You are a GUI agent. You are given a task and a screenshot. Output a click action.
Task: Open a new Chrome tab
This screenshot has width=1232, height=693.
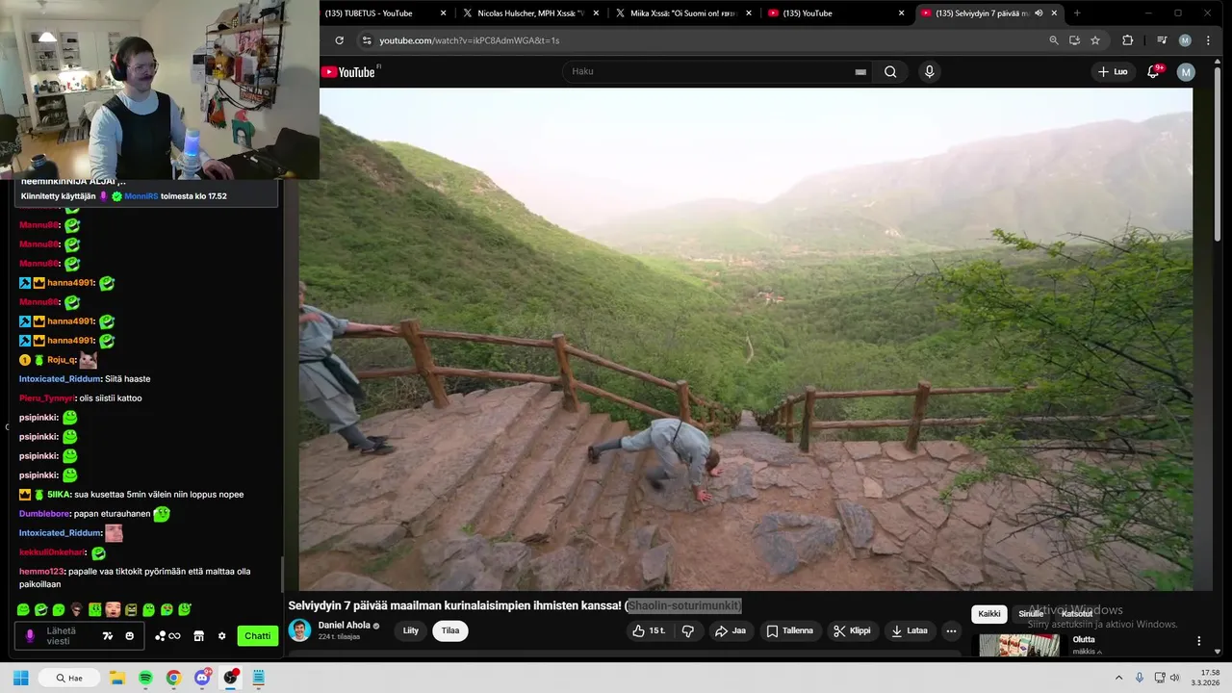[x=1076, y=13]
